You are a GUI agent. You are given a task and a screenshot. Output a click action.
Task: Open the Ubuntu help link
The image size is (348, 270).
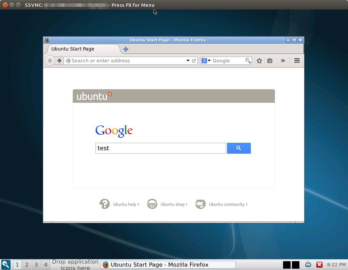[124, 204]
